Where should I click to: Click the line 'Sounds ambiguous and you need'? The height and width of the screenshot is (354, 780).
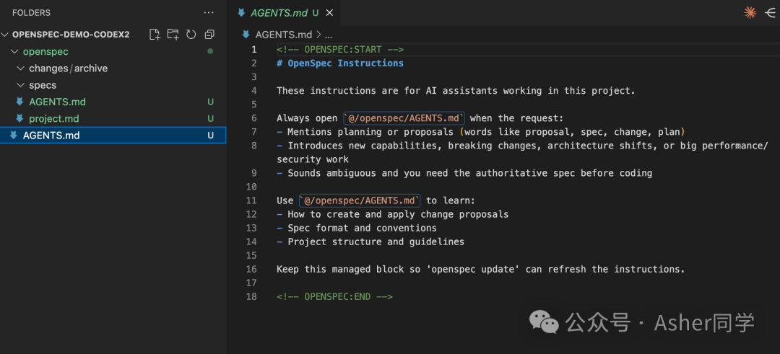(x=464, y=173)
